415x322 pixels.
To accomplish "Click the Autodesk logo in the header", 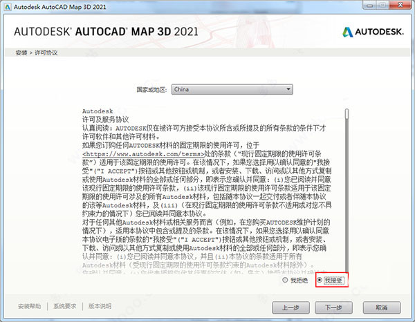I will [373, 32].
